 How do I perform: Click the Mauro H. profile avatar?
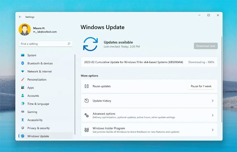tap(25, 29)
